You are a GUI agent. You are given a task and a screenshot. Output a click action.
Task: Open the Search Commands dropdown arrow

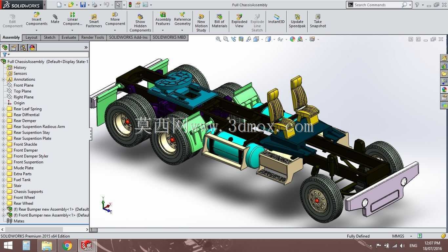[x=410, y=5]
